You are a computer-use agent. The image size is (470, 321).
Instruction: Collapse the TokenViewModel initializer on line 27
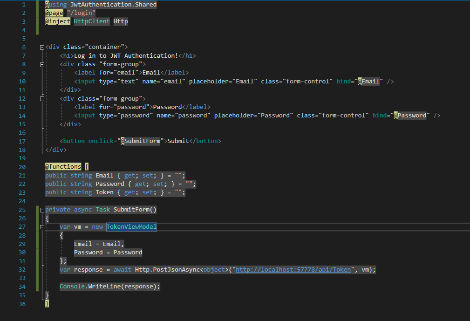(x=42, y=227)
